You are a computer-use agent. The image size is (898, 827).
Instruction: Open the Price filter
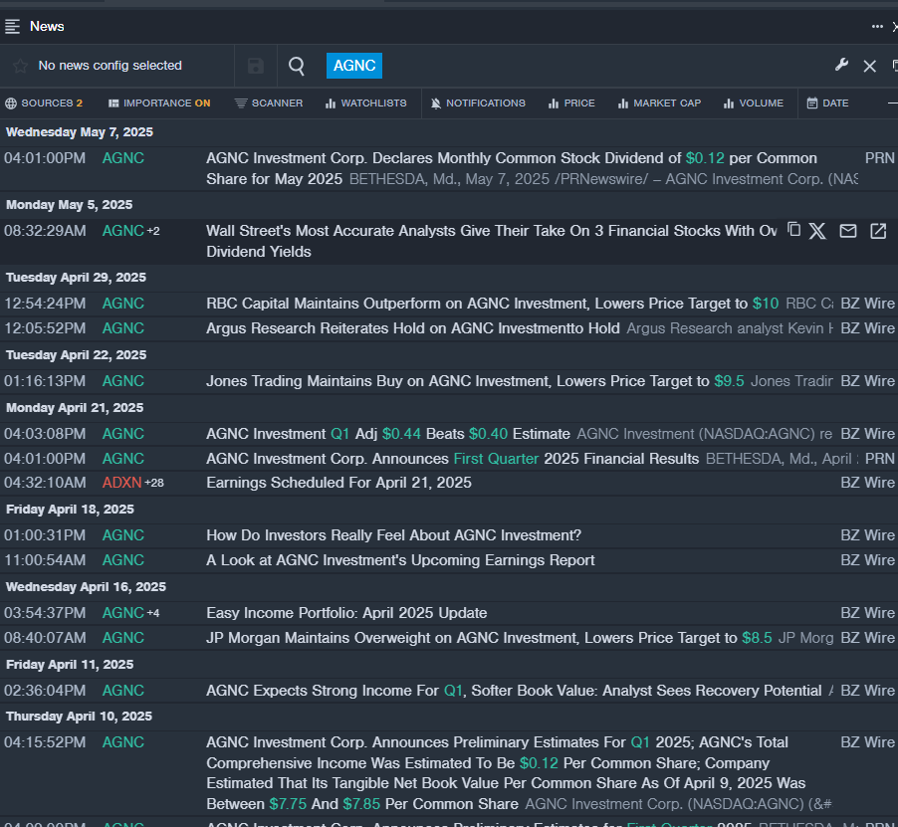(x=571, y=103)
